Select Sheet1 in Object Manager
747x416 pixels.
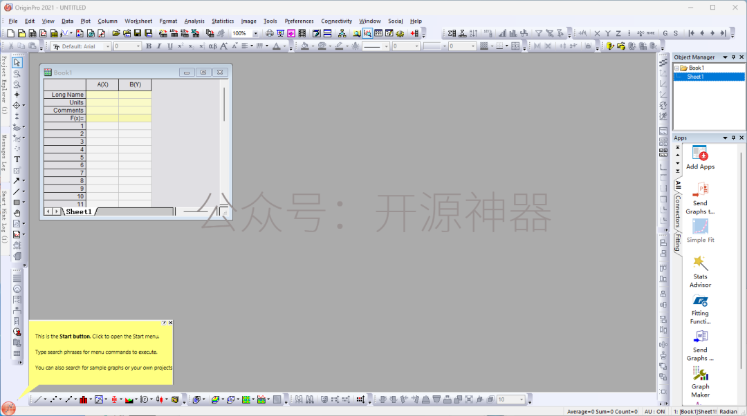[x=695, y=77]
